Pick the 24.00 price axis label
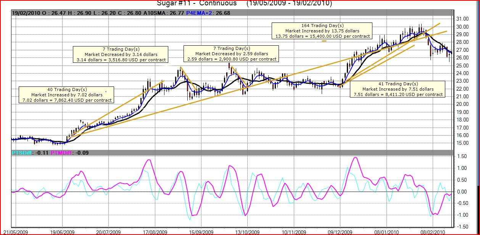 (462, 73)
